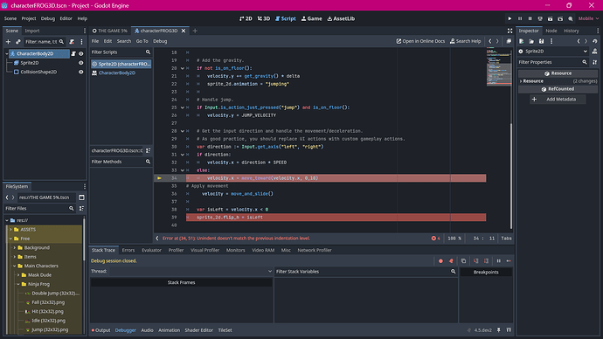Click the instance child scene link icon
Viewport: 603px width, 339px height.
17,42
